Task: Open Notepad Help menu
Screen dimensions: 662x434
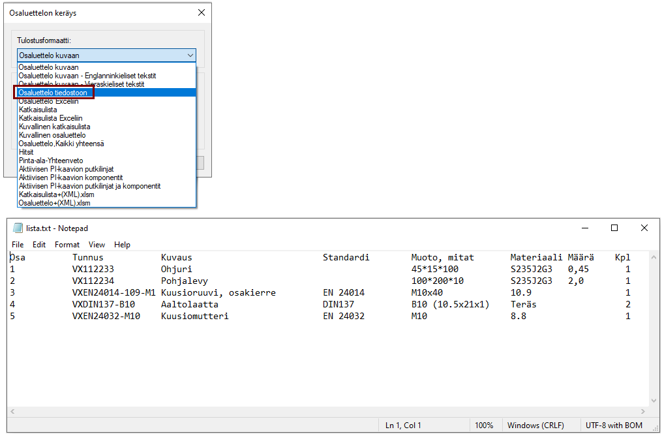Action: click(x=122, y=245)
